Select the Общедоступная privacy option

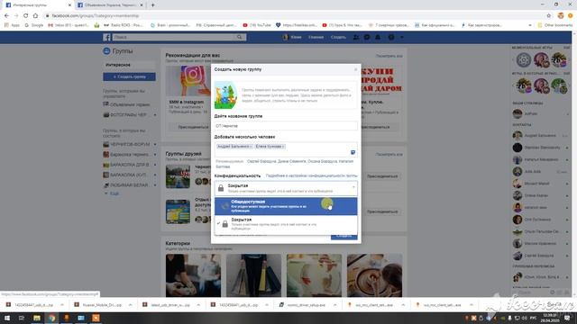(x=286, y=206)
